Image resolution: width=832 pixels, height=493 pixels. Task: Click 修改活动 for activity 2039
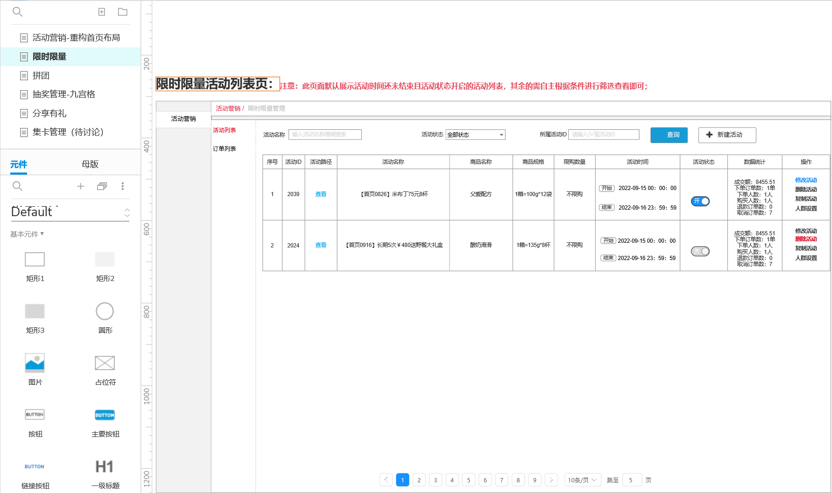tap(806, 180)
